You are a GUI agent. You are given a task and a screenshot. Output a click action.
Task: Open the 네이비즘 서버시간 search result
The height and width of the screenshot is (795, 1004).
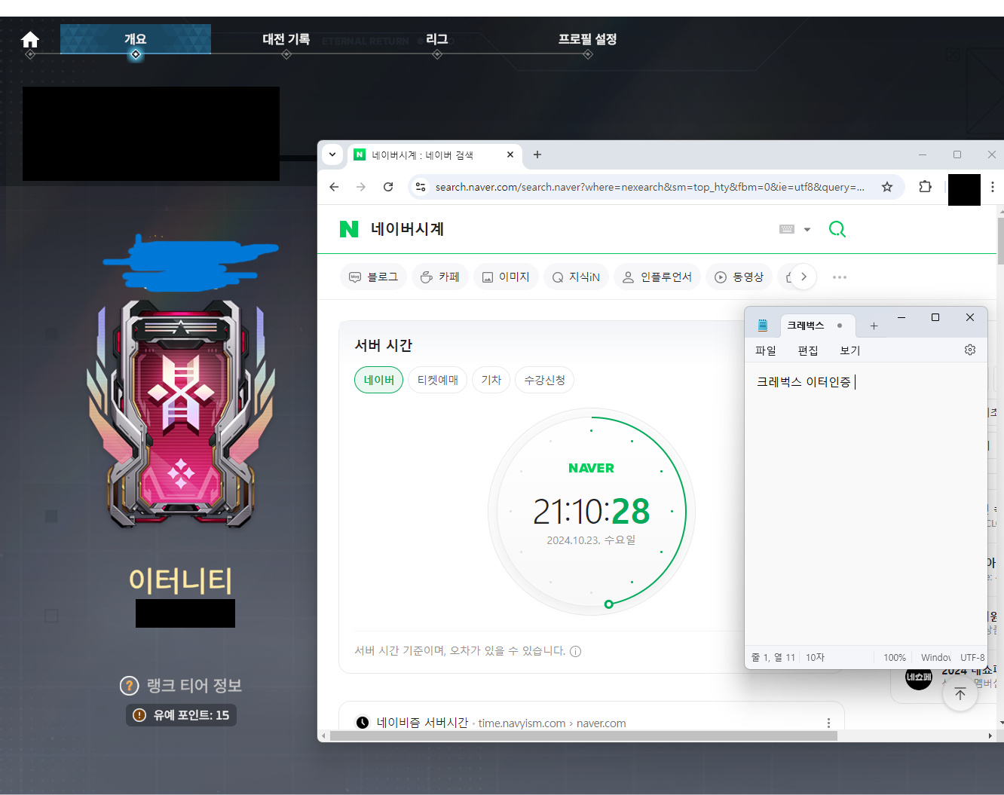[422, 723]
